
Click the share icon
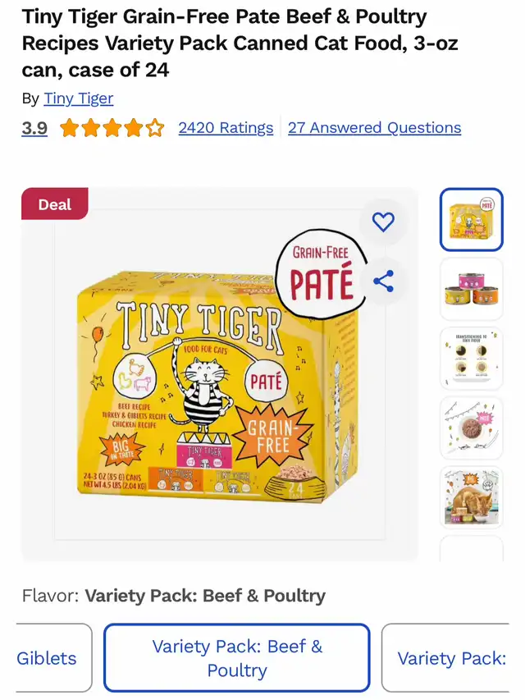[x=383, y=281]
